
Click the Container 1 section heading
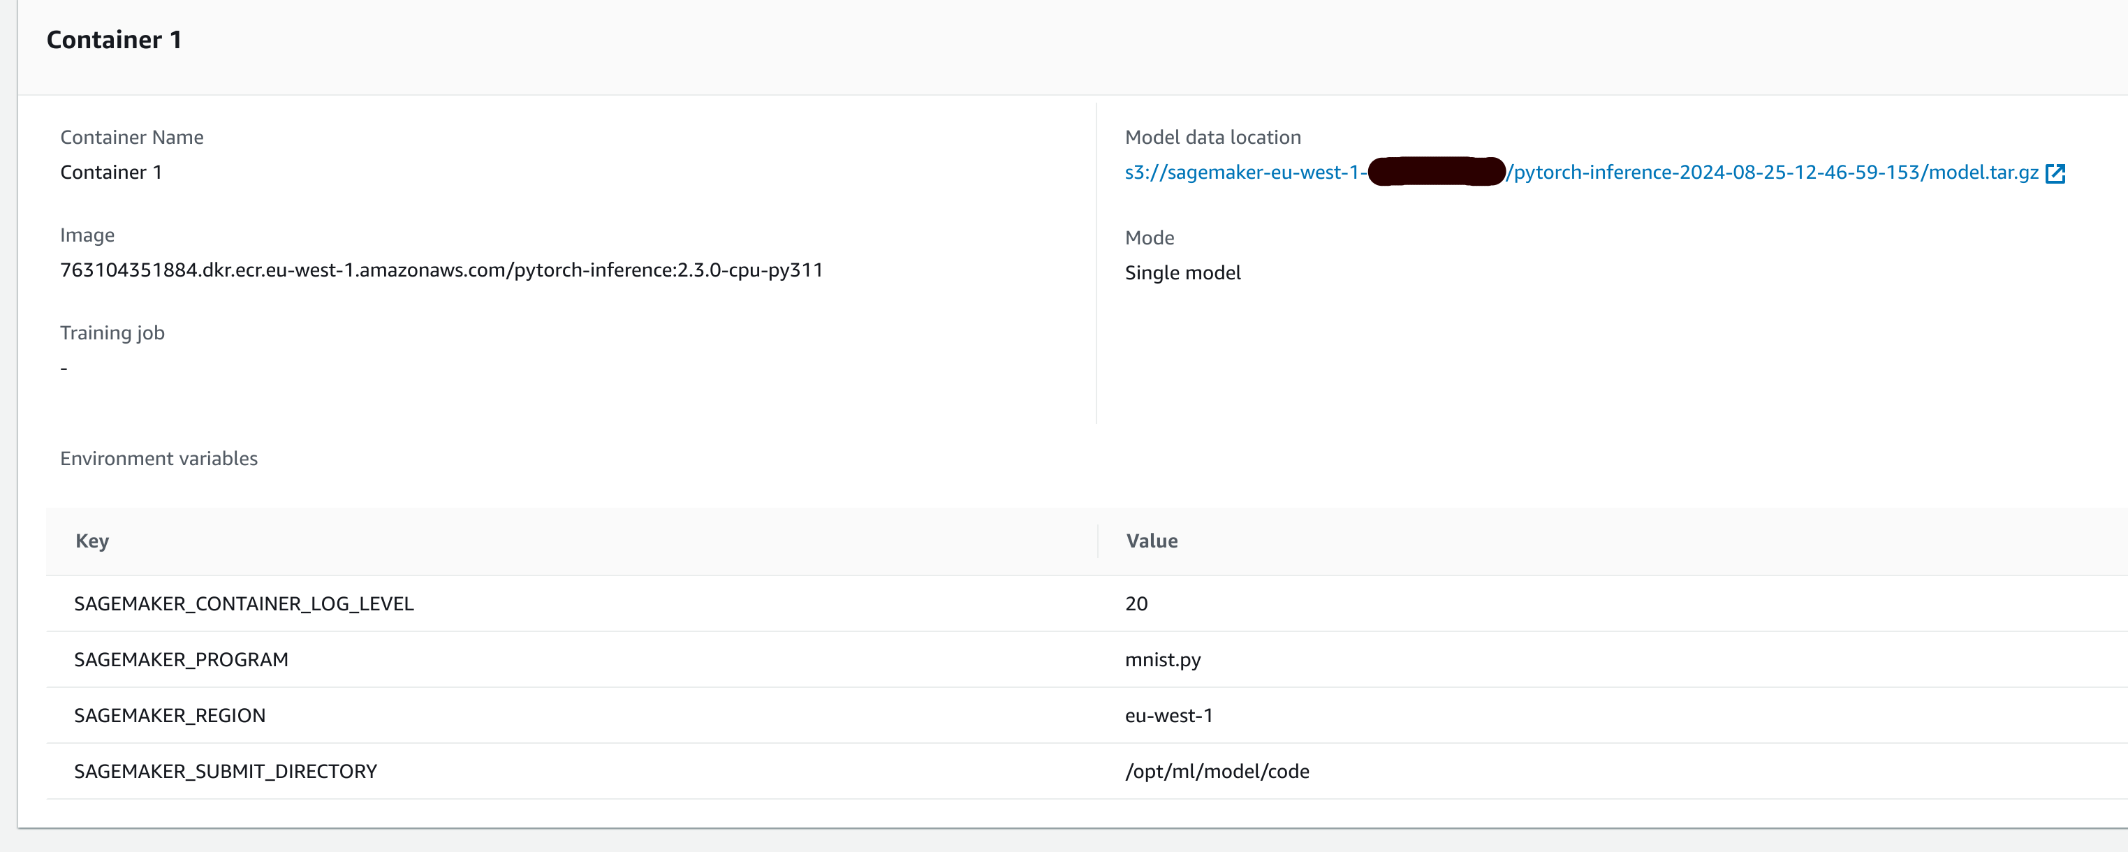[x=114, y=40]
